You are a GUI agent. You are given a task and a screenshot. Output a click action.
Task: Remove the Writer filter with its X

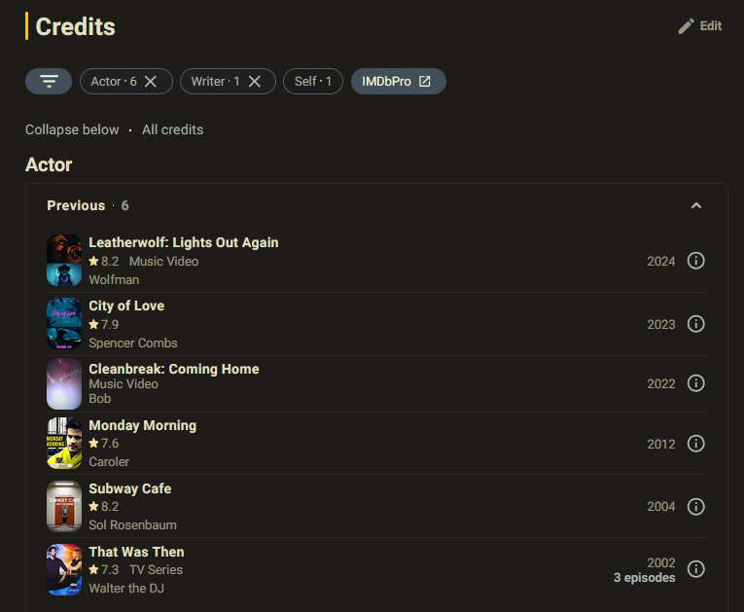255,82
